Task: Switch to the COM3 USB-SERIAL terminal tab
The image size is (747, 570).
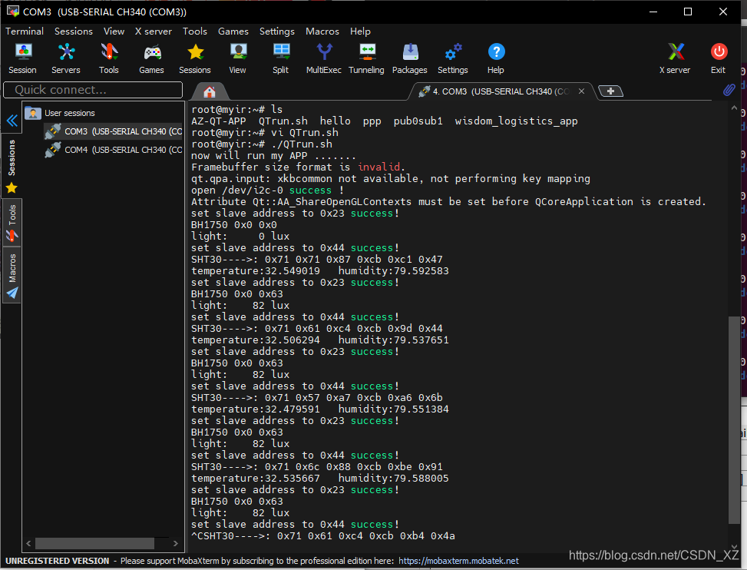Action: click(501, 91)
